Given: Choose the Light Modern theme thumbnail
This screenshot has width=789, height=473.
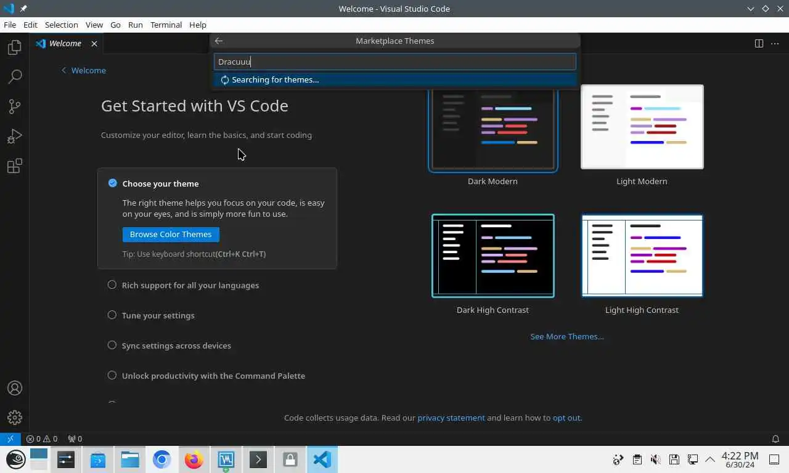Looking at the screenshot, I should 642,127.
